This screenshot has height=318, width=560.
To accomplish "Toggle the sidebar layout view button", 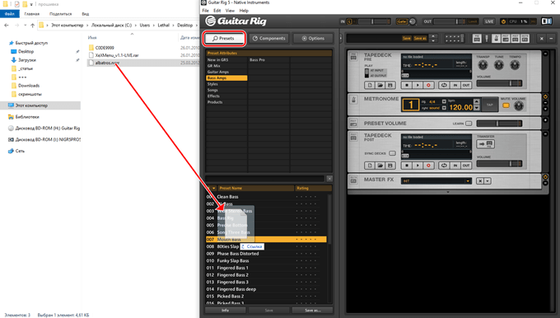I will click(547, 21).
